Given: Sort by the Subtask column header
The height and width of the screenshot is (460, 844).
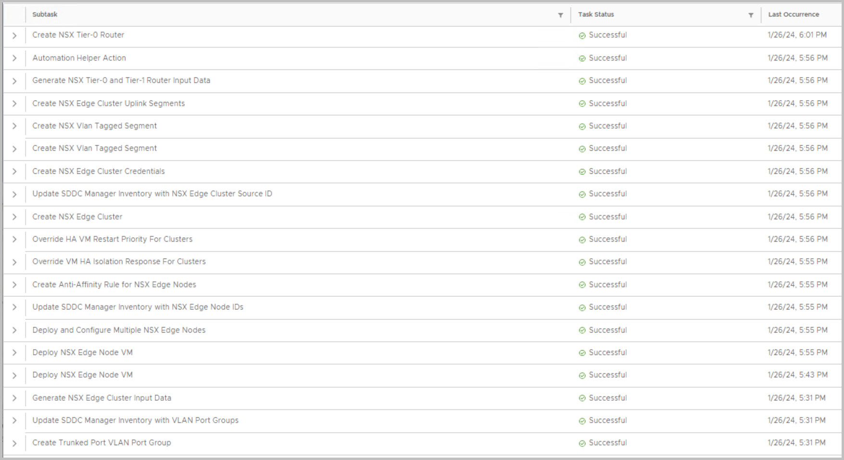Looking at the screenshot, I should pos(45,14).
